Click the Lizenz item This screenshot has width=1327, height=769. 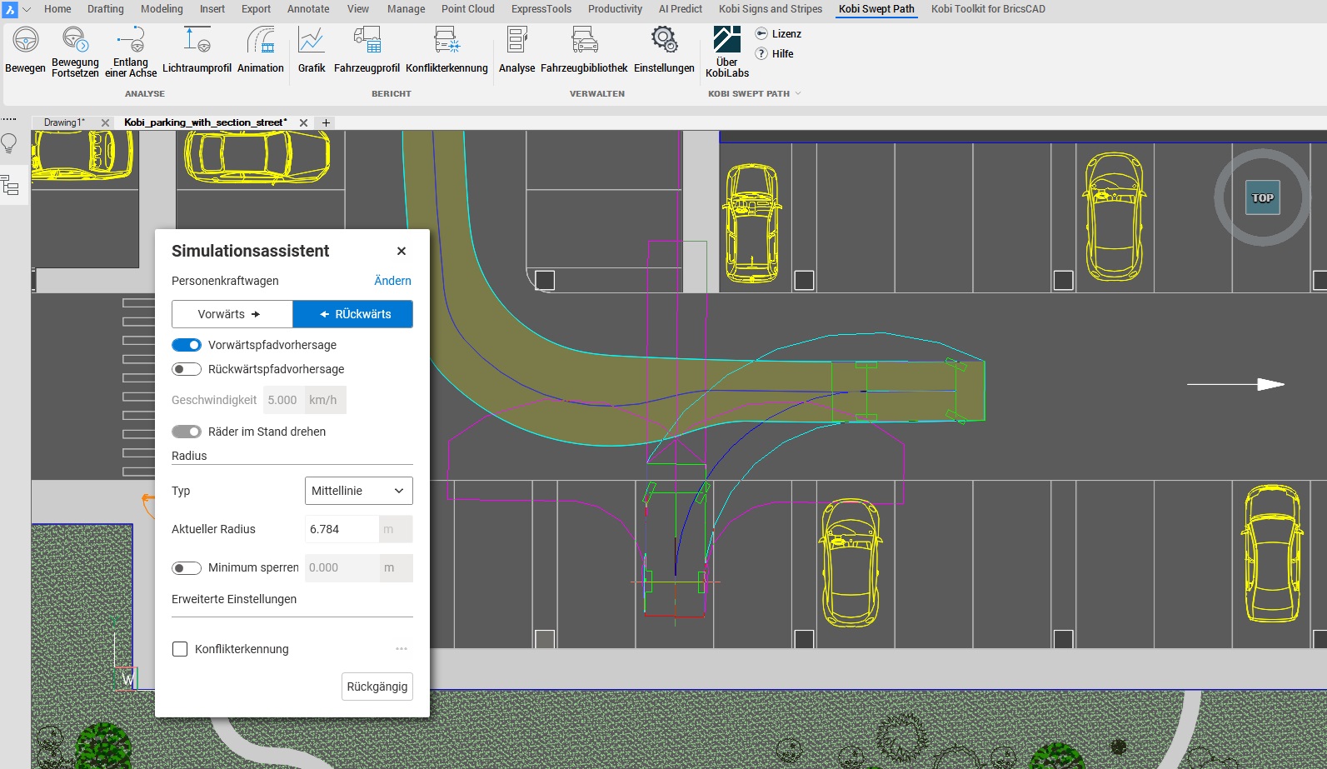click(778, 34)
